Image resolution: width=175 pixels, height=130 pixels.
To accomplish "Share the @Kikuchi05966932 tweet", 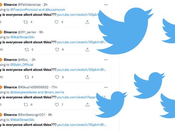I will (87, 104).
